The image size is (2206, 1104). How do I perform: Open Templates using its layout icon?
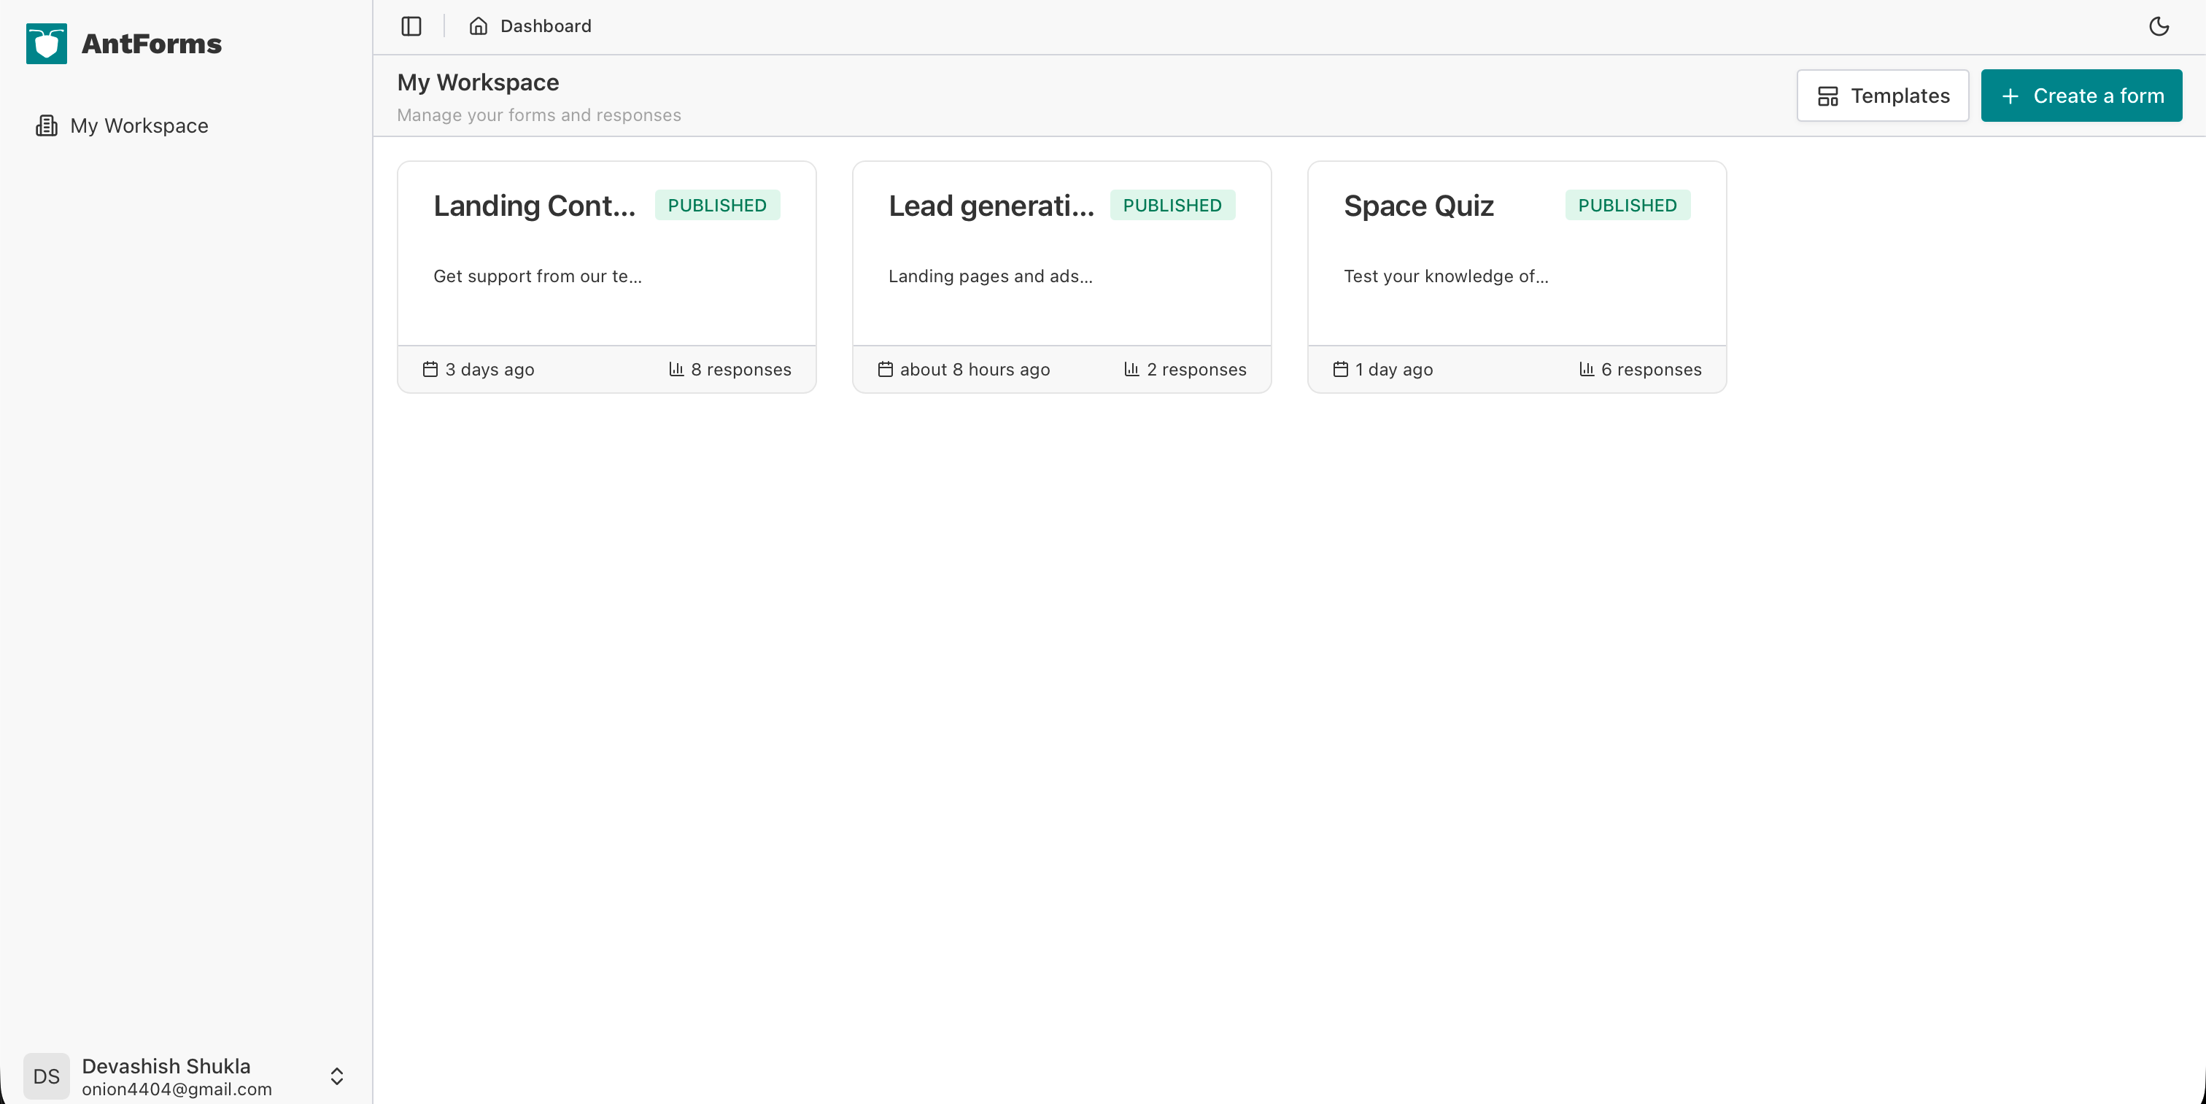[1828, 95]
